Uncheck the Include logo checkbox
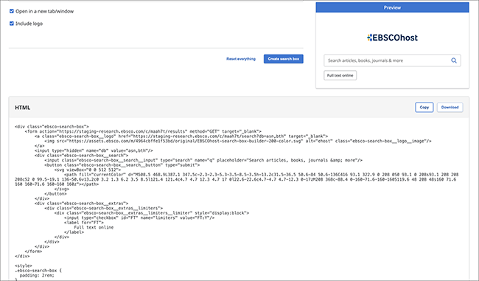Screen dimensions: 479x281 [12, 24]
